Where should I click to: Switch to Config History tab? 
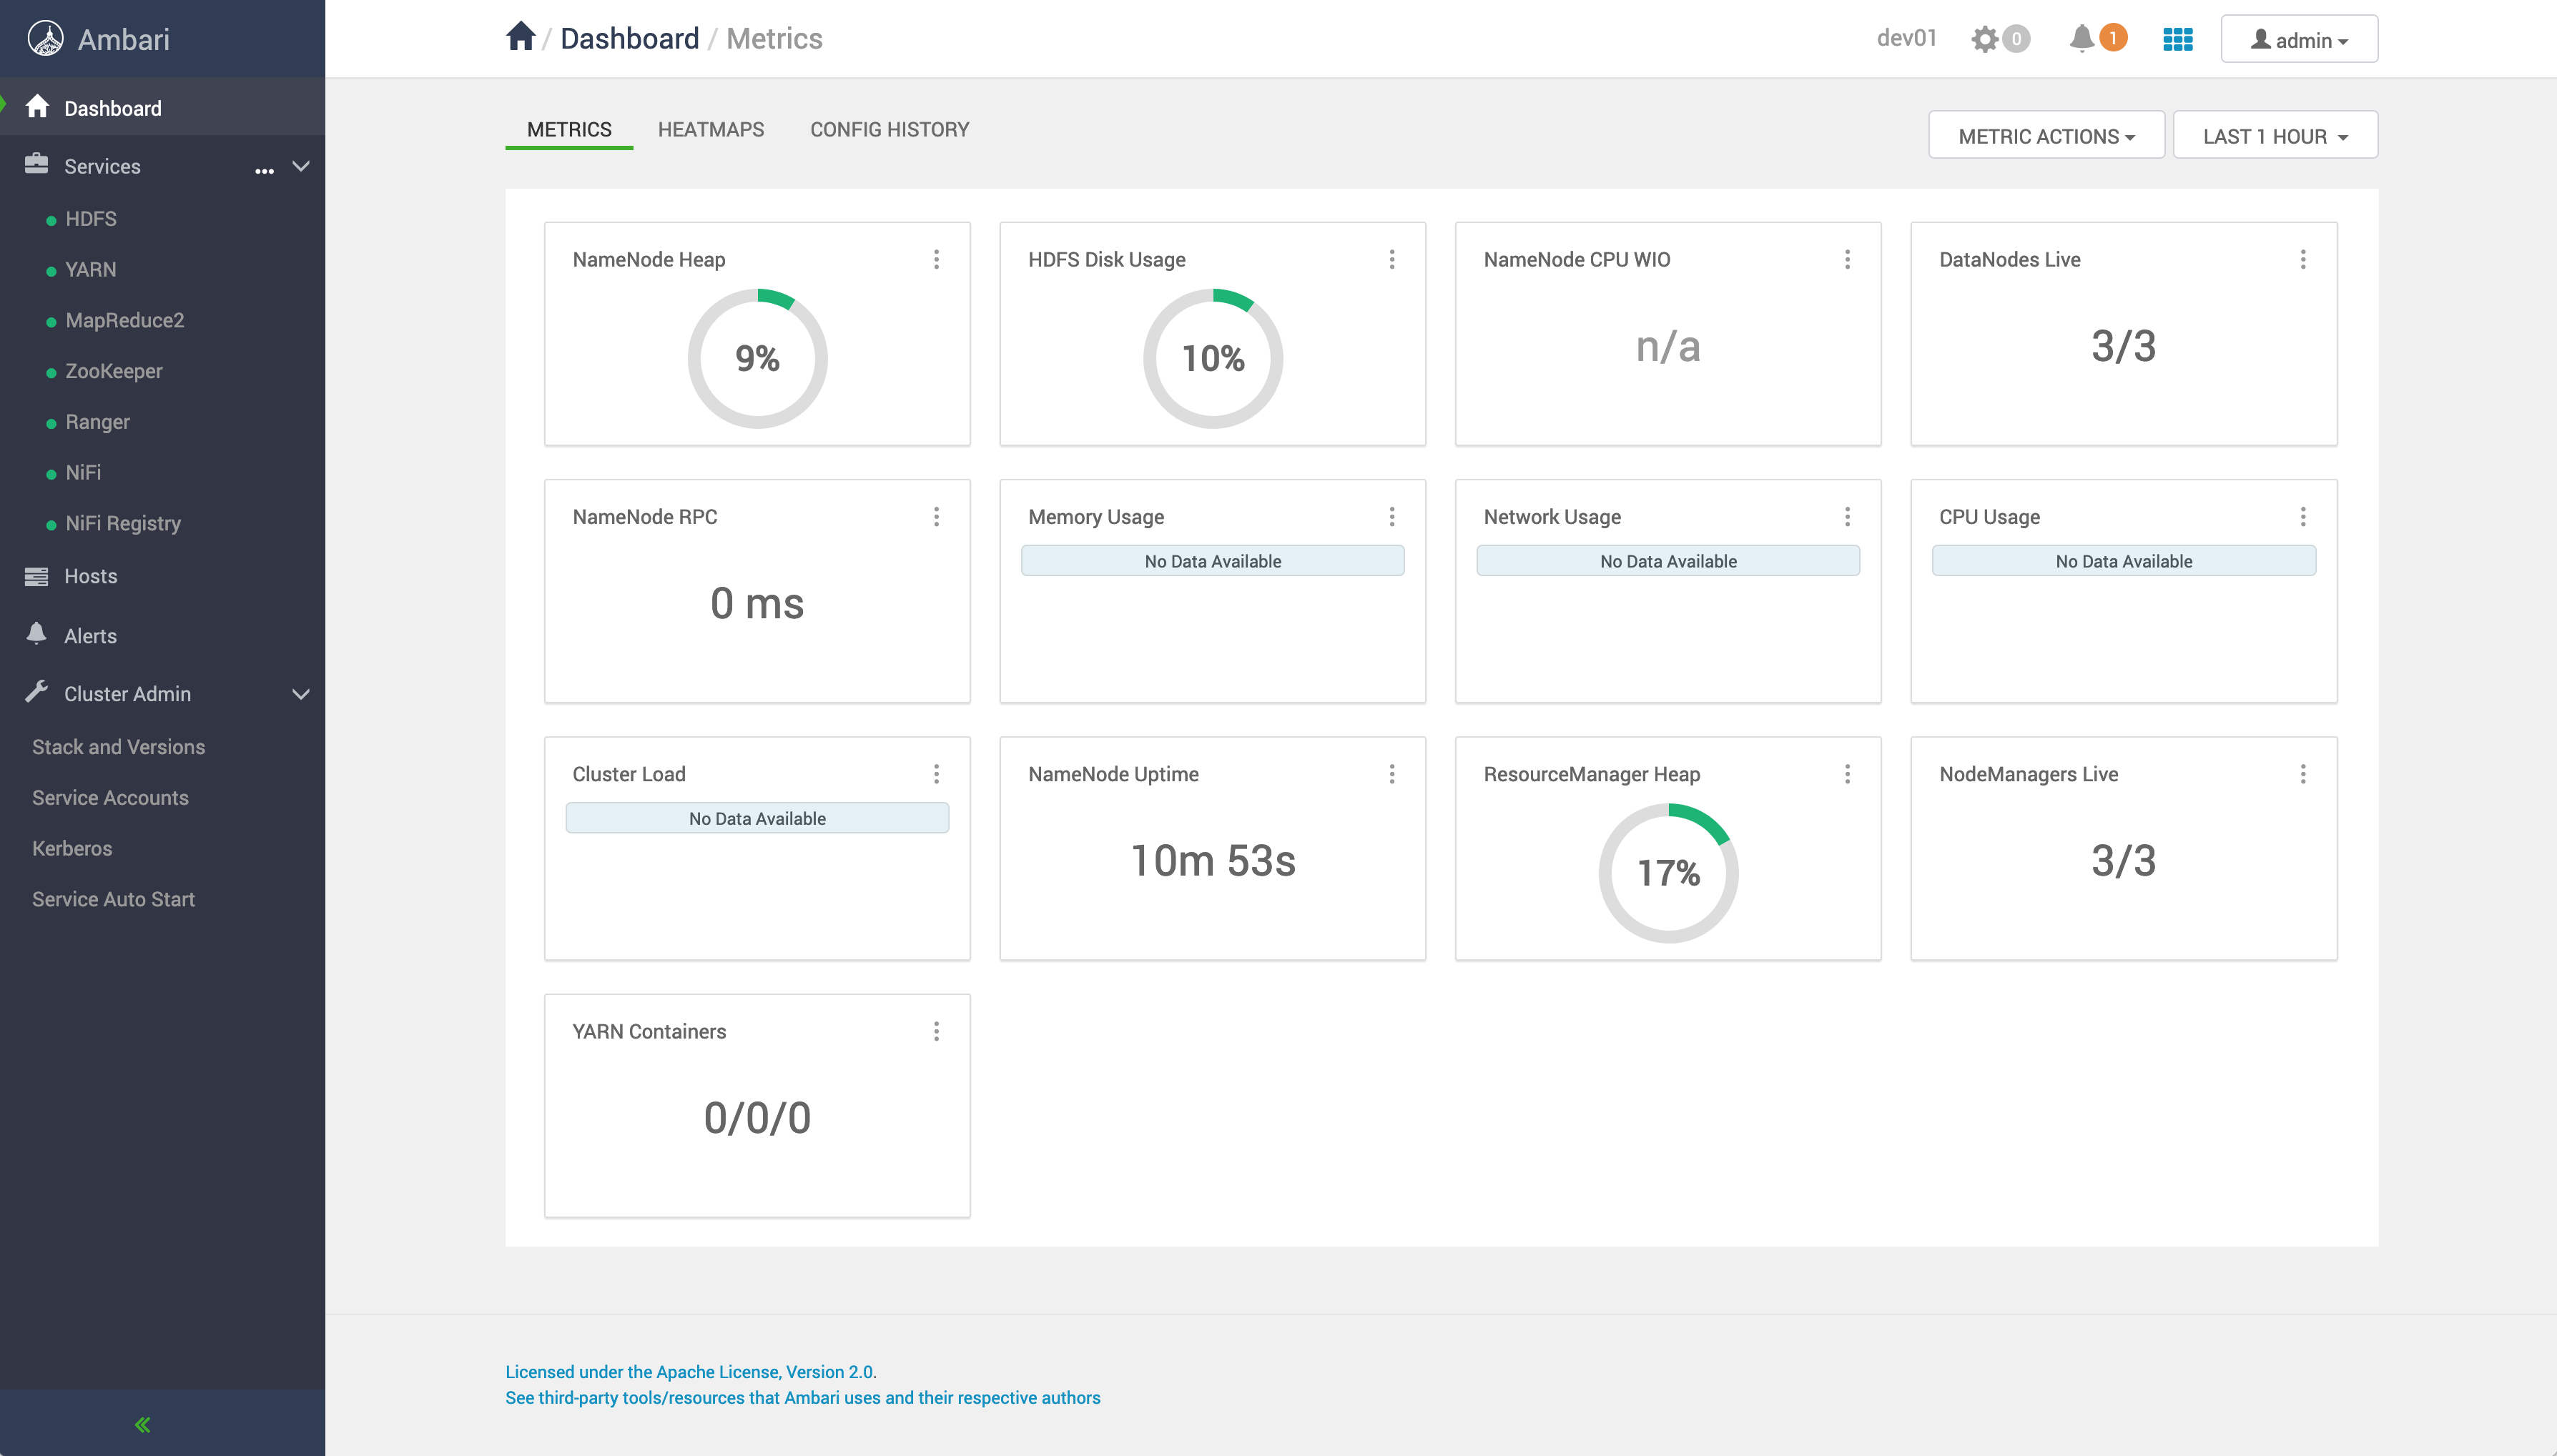point(890,129)
